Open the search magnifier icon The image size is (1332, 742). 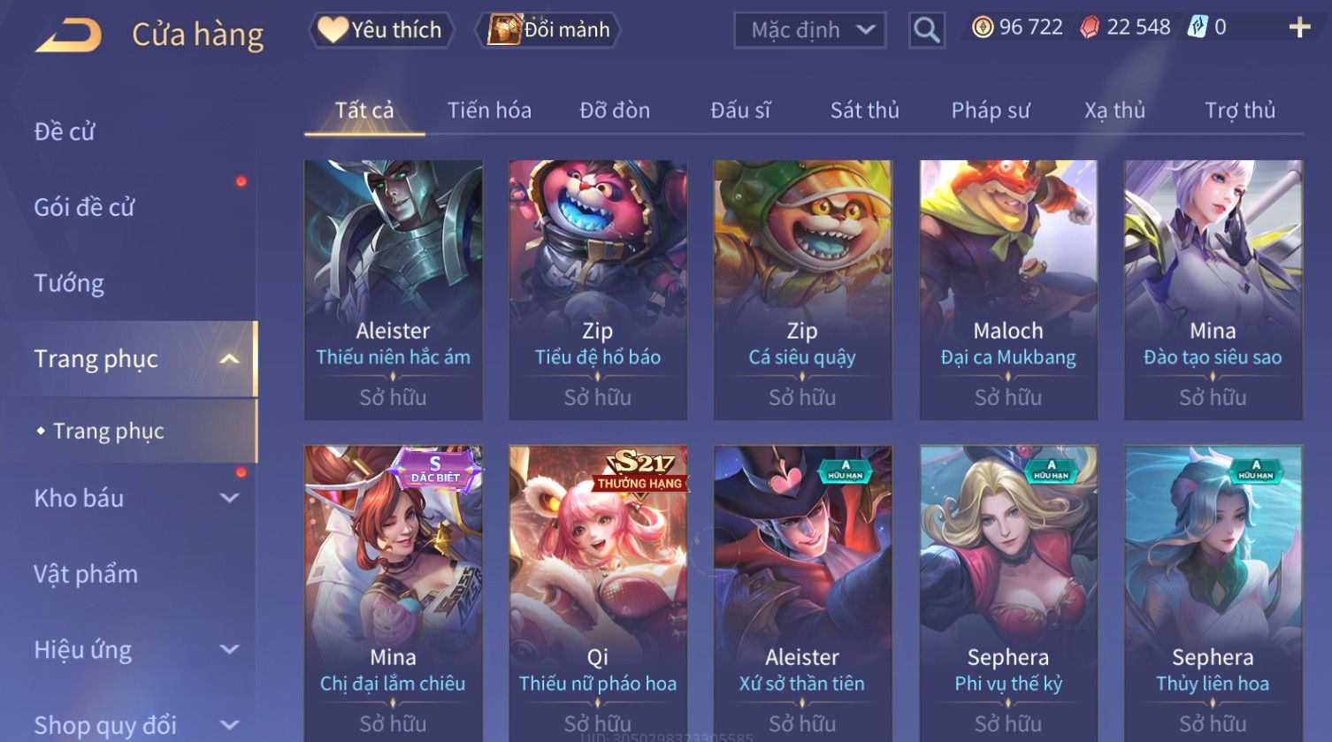pos(926,30)
